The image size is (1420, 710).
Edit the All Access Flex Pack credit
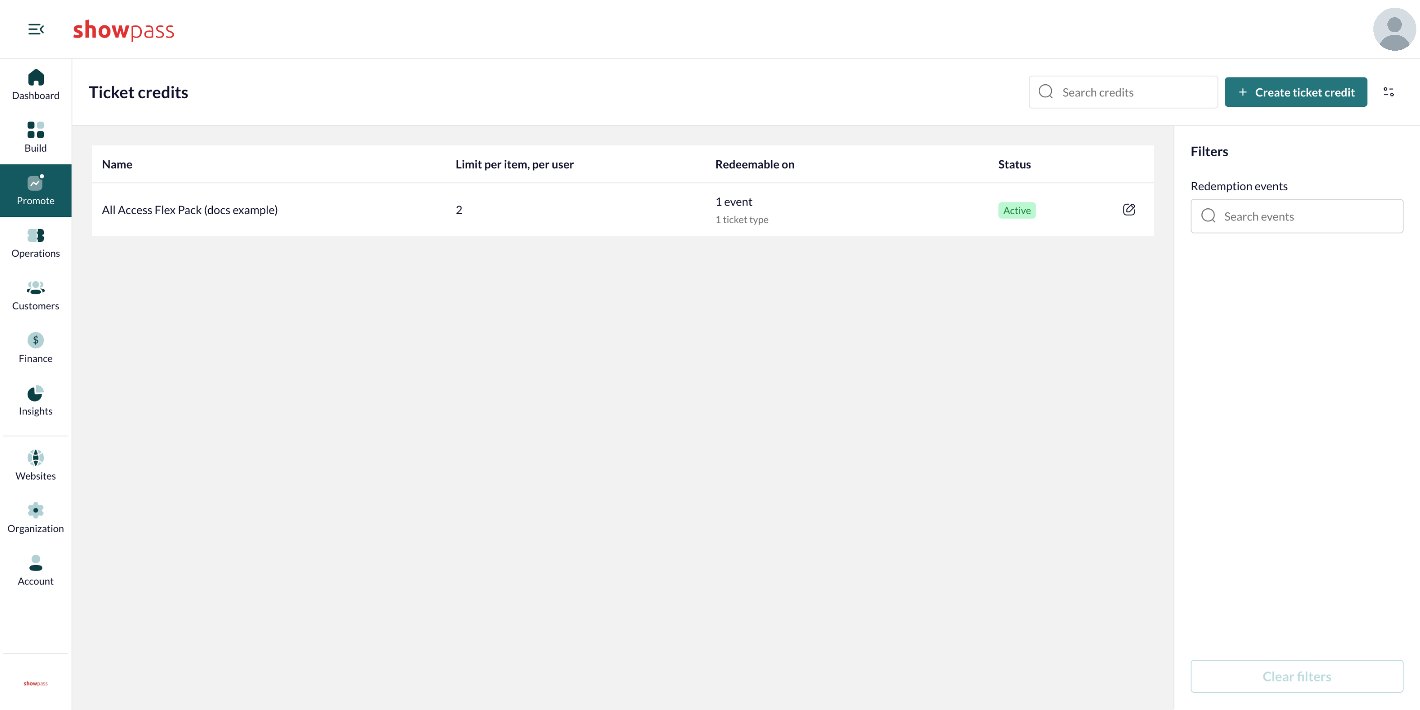(x=1128, y=210)
